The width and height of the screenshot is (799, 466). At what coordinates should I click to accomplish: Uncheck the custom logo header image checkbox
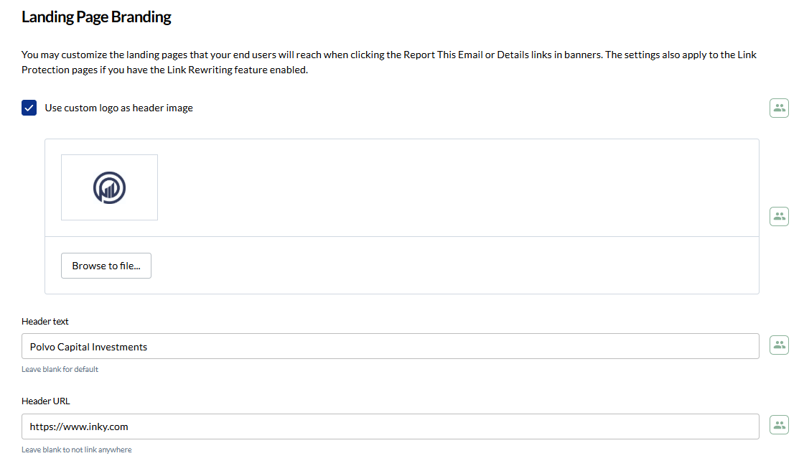29,108
